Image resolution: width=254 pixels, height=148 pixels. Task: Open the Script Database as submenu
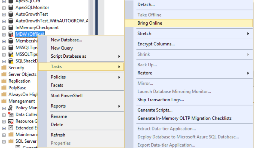pyautogui.click(x=68, y=56)
